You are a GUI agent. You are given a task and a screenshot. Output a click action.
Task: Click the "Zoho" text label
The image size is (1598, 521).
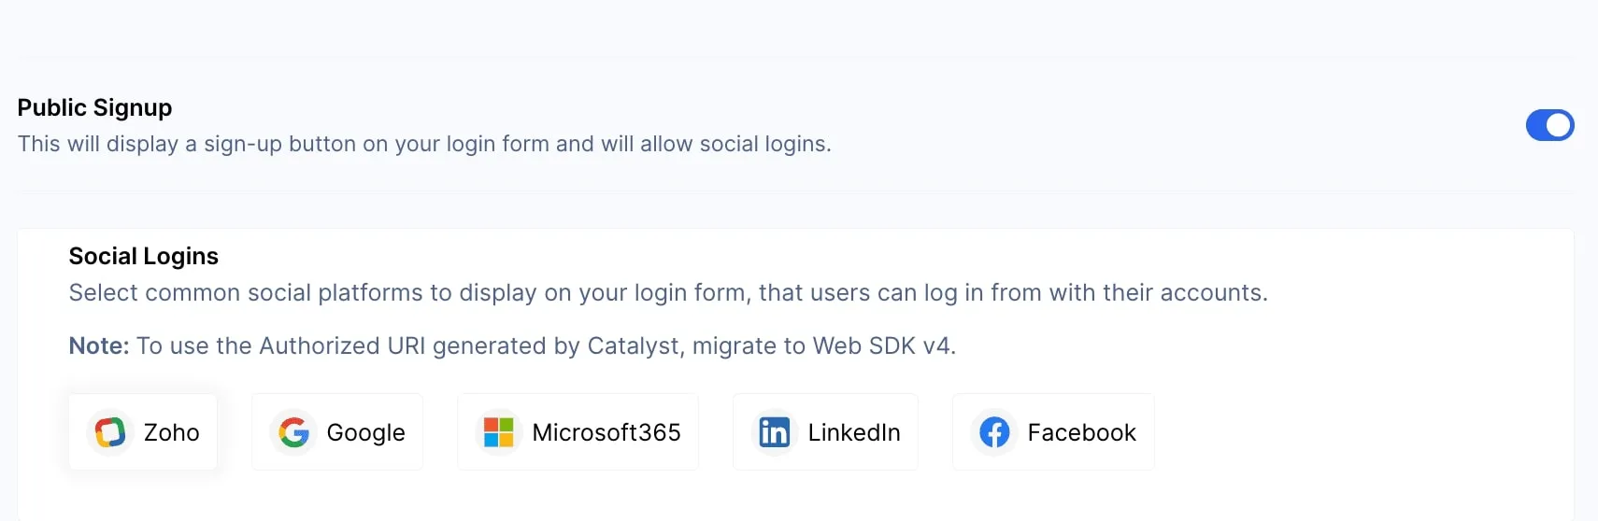pyautogui.click(x=172, y=433)
